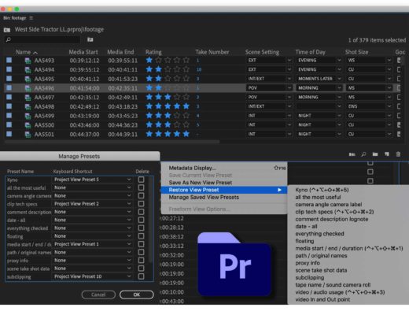Viewport: 409px width, 315px height.
Task: Click the clip icon for AA5493
Action: (28, 61)
